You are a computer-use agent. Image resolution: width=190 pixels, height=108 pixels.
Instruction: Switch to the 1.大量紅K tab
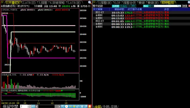[x=13, y=3]
